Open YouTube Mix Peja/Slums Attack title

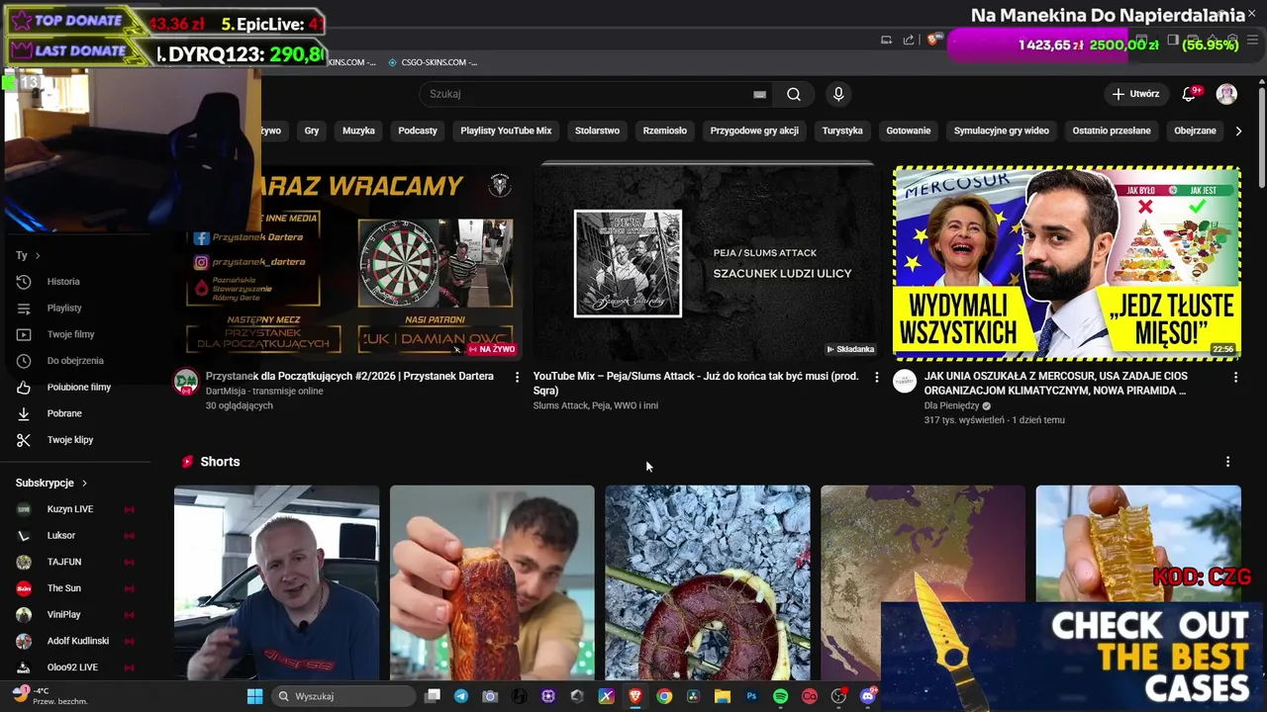coord(696,383)
